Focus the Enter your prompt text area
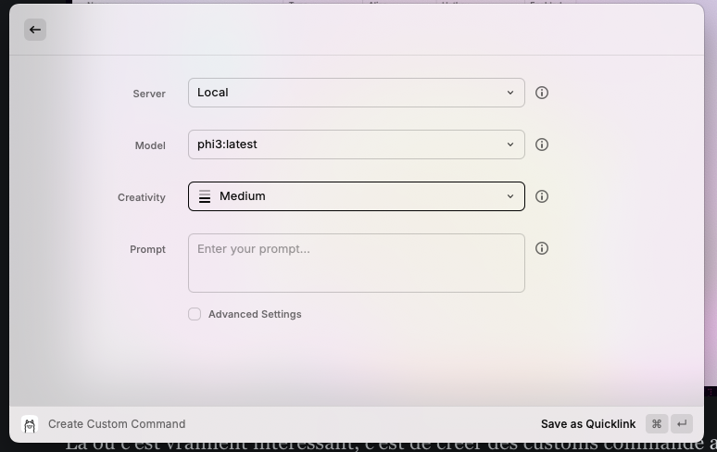717x452 pixels. pos(356,263)
